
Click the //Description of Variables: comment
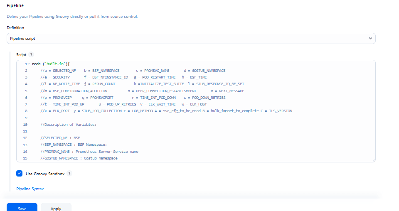[68, 125]
